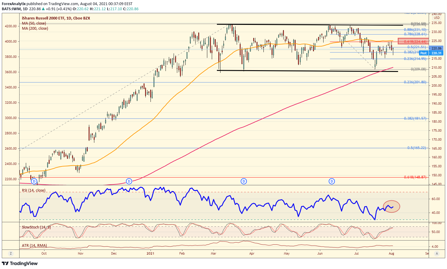This screenshot has width=447, height=269.
Task: Select the MA (200, close) indicator label
Action: 35,28
